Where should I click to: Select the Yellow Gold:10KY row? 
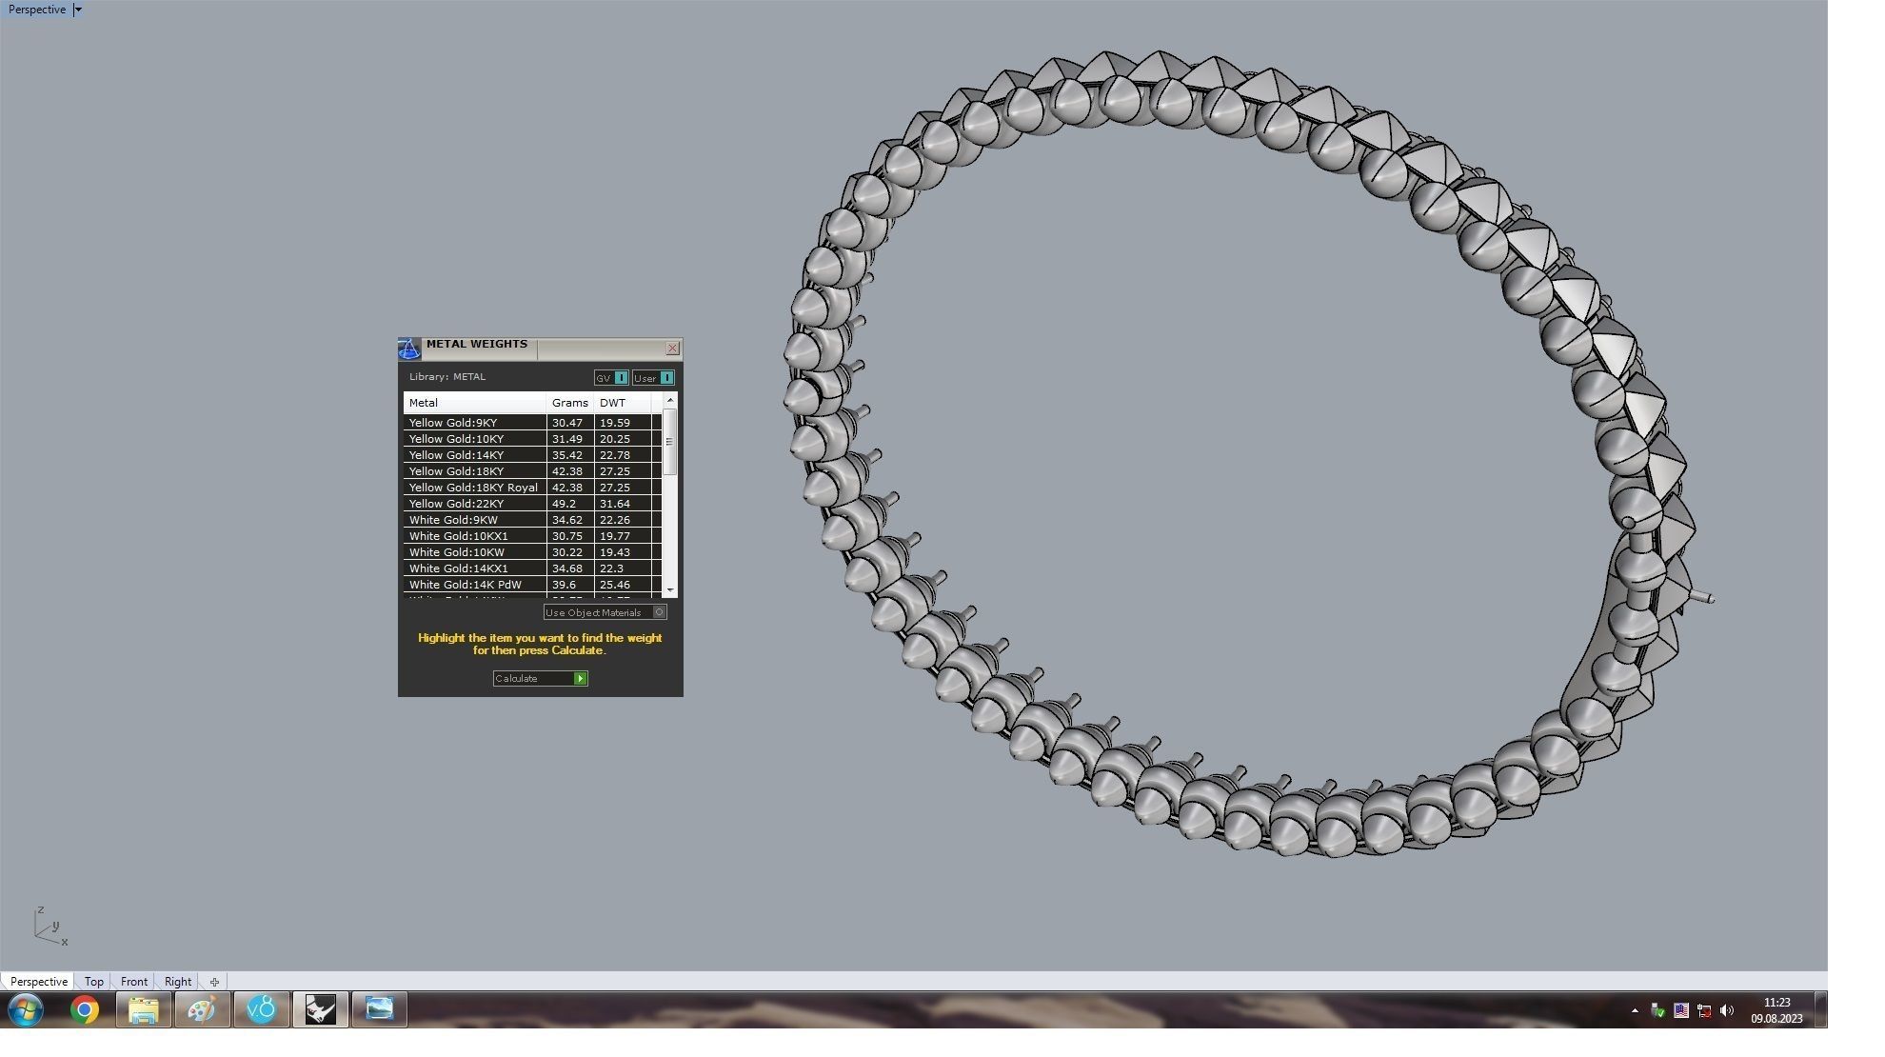pyautogui.click(x=532, y=439)
